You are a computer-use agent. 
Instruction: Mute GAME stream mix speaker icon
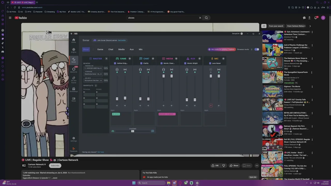[x=125, y=105]
